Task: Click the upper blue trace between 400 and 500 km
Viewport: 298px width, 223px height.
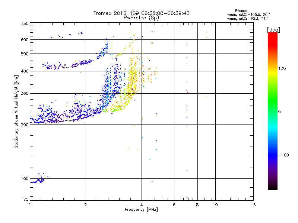Action: (76, 64)
